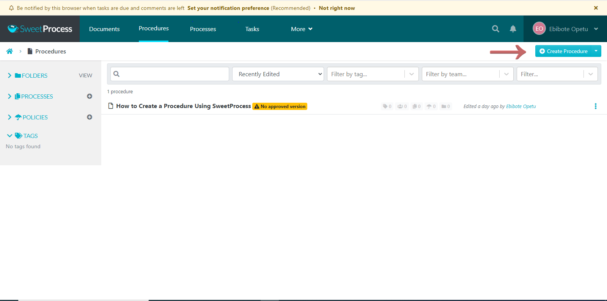Open the search magnifier in top navigation
This screenshot has width=607, height=301.
[495, 29]
